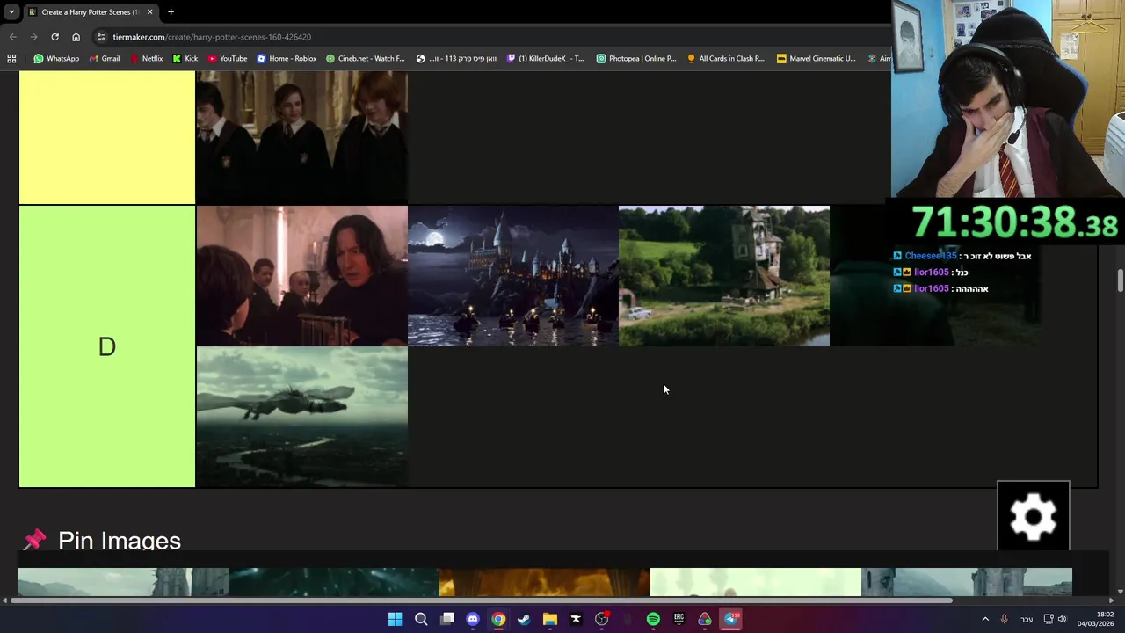Show hidden system tray icons
The image size is (1125, 633).
(985, 619)
